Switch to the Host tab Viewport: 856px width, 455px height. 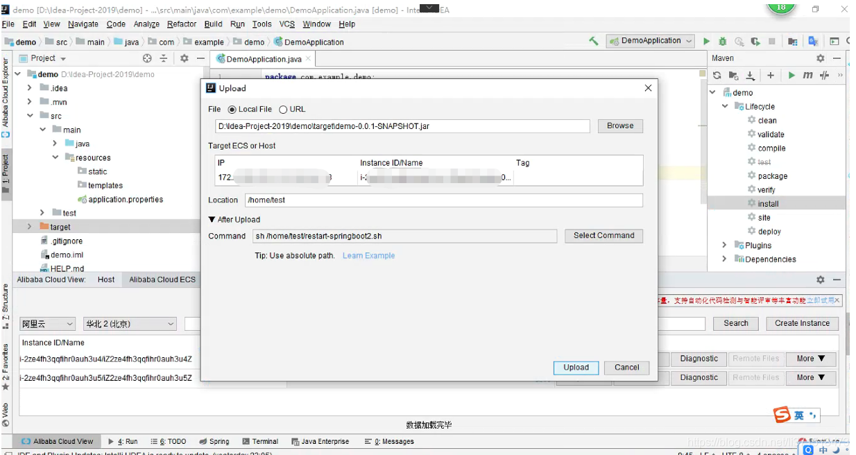(106, 280)
